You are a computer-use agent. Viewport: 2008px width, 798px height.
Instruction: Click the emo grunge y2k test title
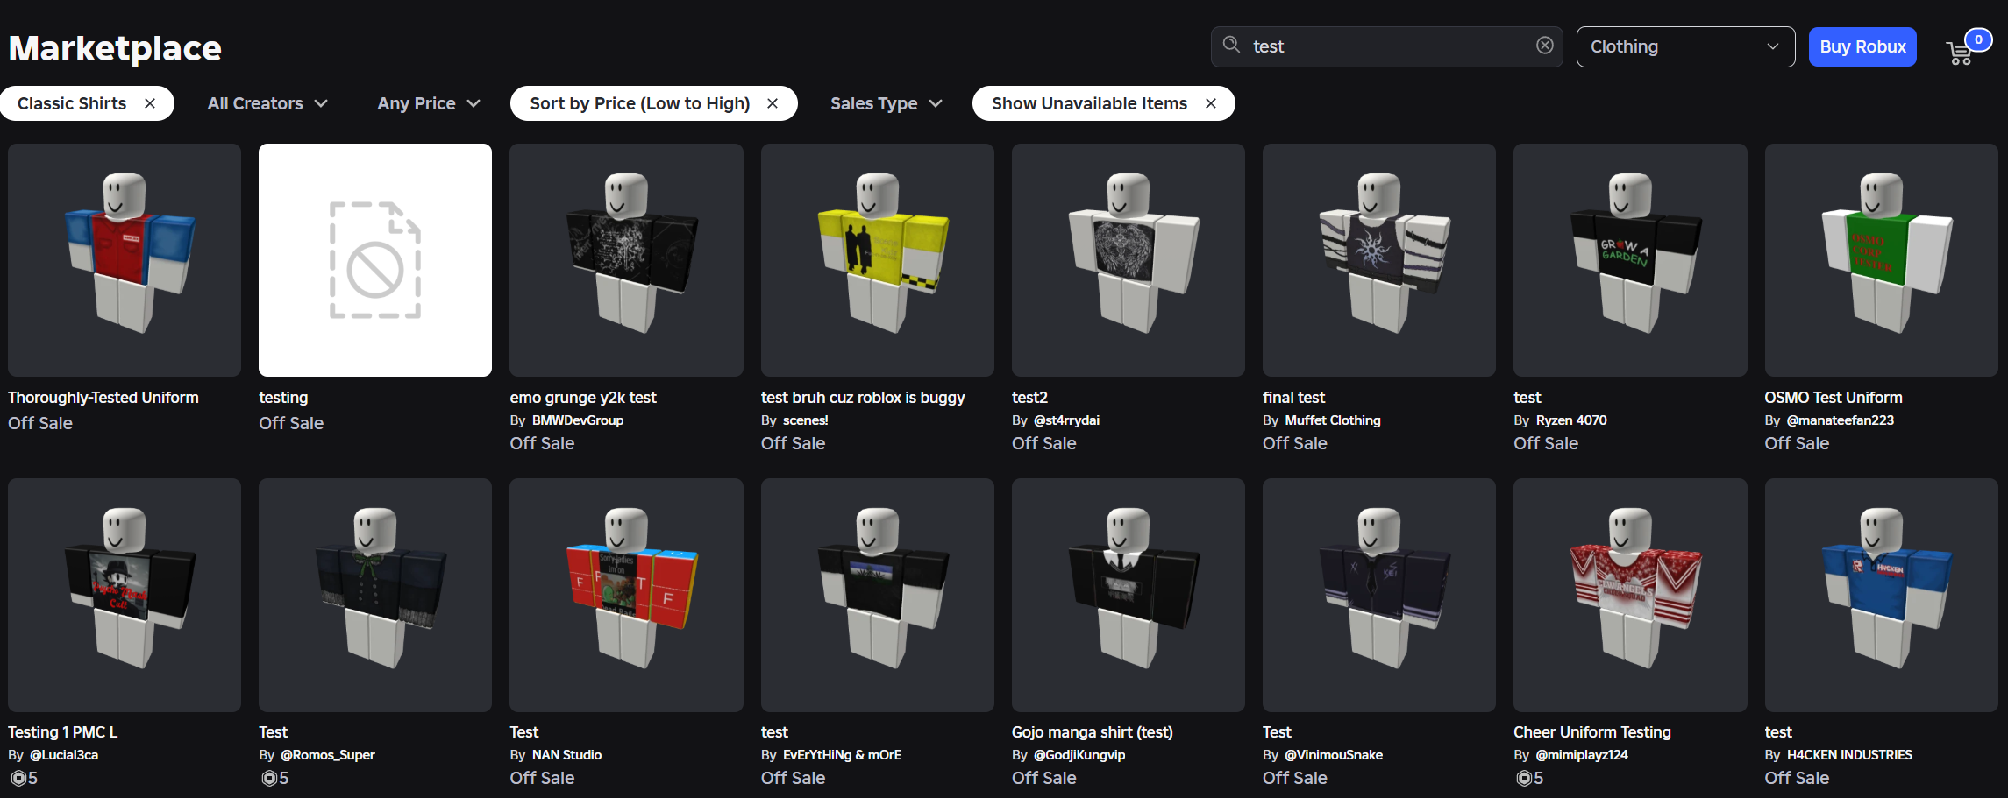[x=583, y=398]
